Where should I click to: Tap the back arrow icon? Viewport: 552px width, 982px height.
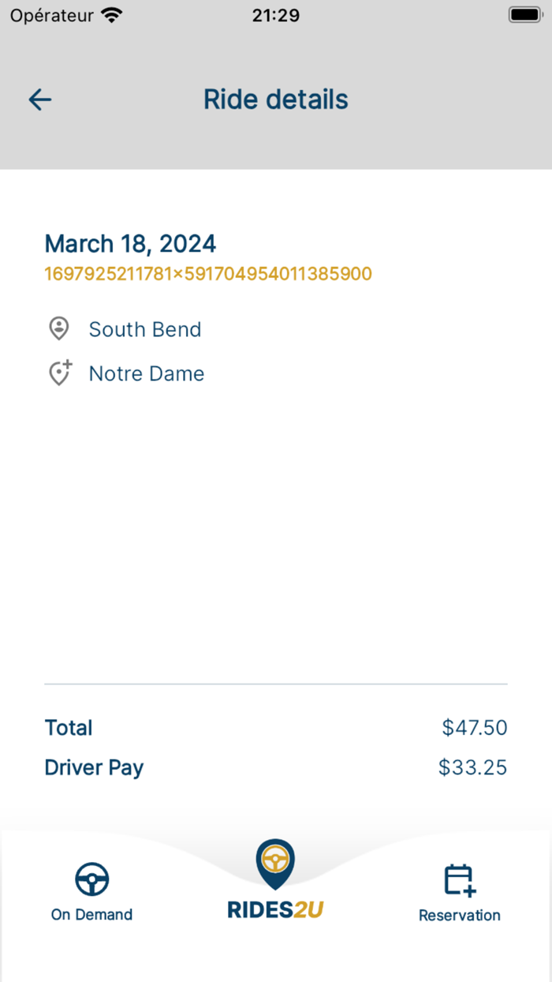click(39, 99)
